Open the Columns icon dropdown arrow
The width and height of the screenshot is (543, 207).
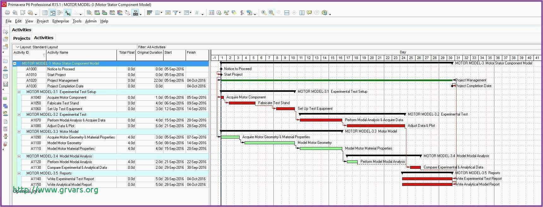[161, 13]
